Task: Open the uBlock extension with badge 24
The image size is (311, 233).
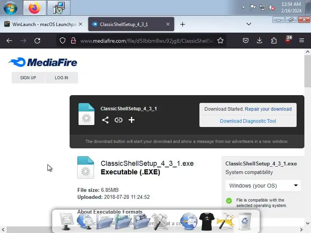Action: [x=288, y=40]
